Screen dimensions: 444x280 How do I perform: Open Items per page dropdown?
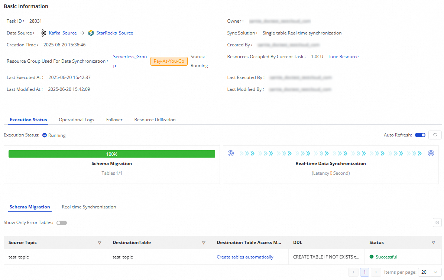(430, 272)
